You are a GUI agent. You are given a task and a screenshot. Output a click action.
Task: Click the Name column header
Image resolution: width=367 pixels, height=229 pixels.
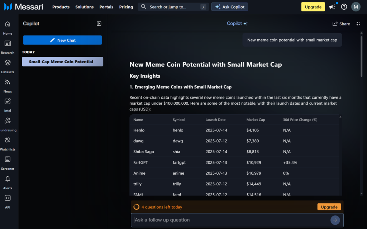(138, 120)
